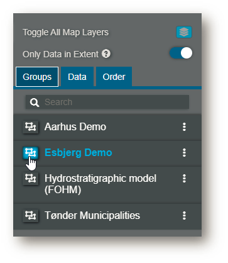Select the Tønder Municipalities group label
228x263 pixels.
click(x=92, y=215)
